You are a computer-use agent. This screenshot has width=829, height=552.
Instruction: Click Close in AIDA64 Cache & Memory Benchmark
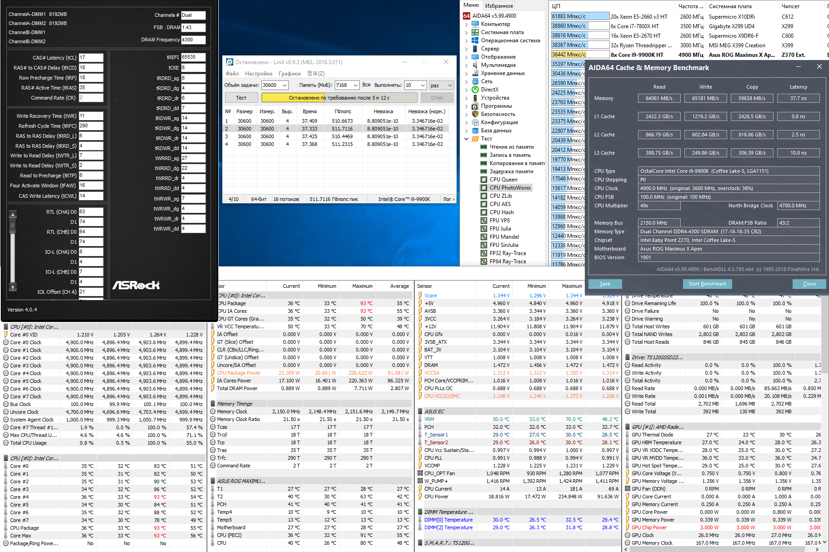[809, 284]
